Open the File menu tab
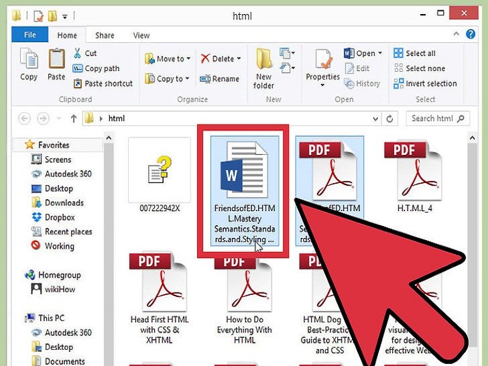The width and height of the screenshot is (488, 366). 30,35
